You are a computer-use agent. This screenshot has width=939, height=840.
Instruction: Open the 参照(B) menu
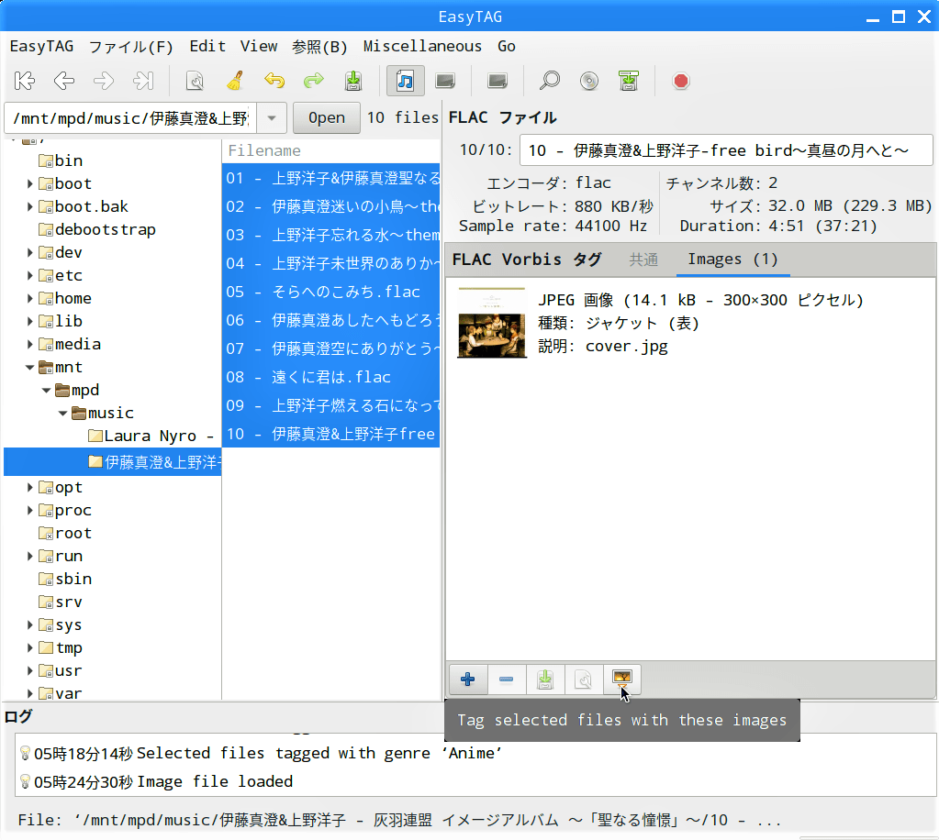[x=319, y=46]
